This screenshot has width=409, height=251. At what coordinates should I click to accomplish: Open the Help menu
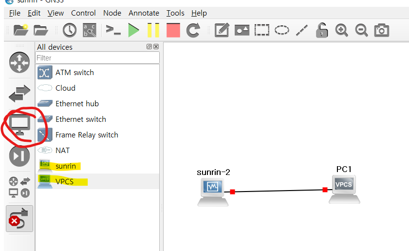199,13
